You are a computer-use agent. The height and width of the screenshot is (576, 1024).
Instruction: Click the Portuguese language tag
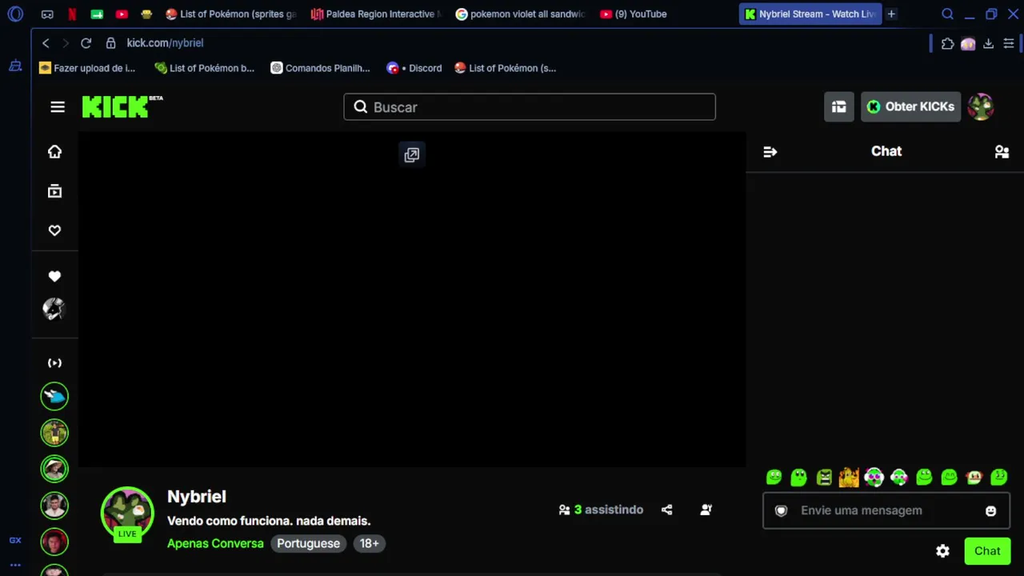[x=308, y=543]
